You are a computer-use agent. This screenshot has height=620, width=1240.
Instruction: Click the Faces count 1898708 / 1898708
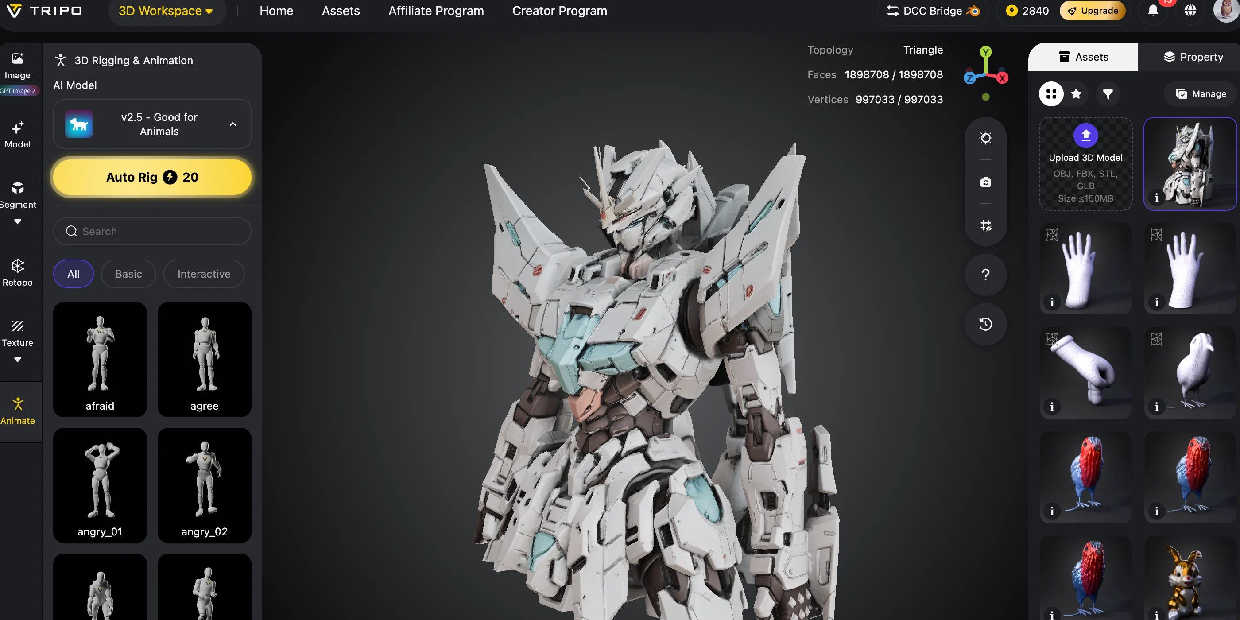click(x=893, y=74)
